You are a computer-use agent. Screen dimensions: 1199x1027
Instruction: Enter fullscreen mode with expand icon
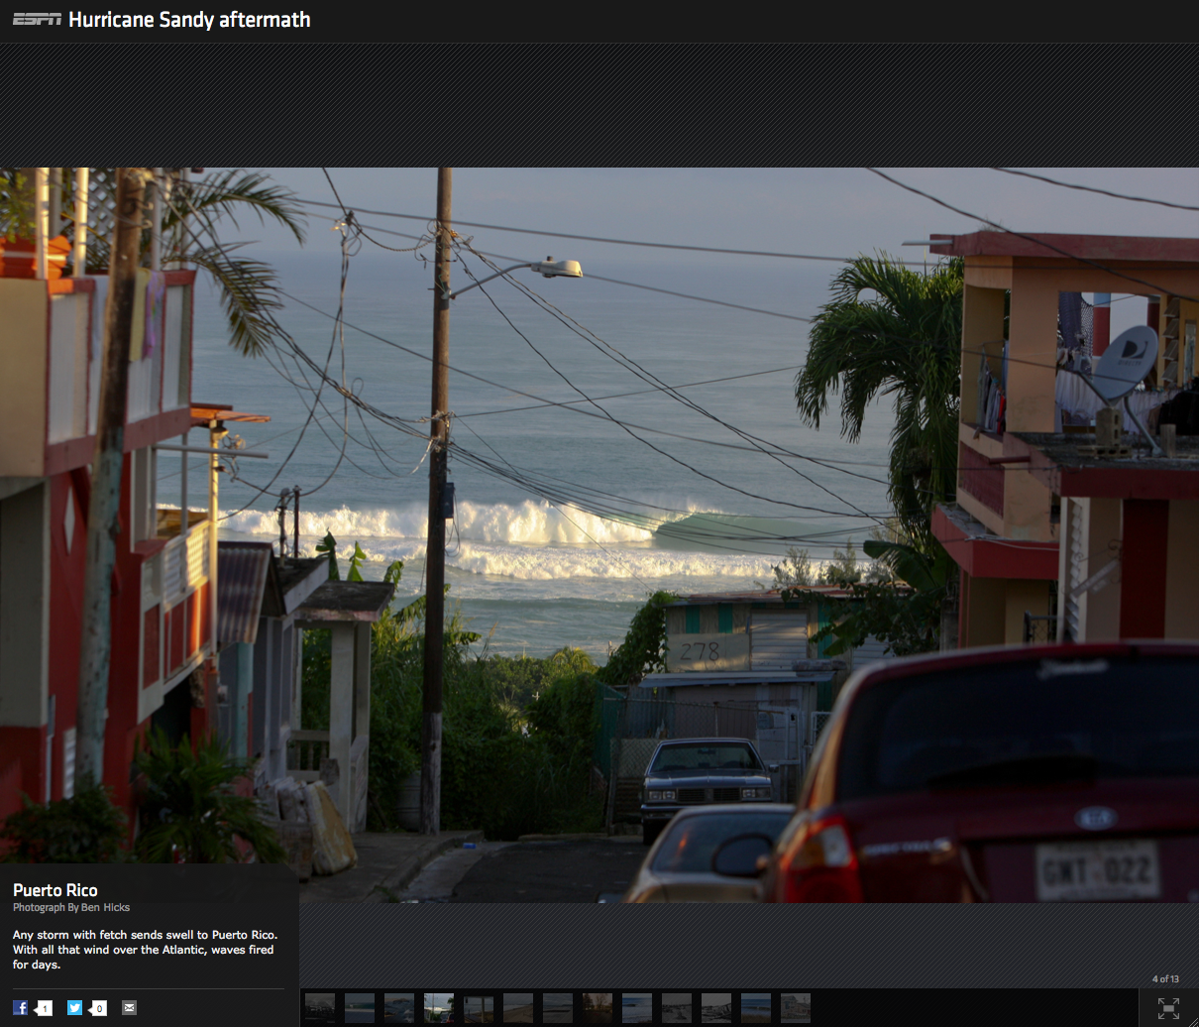tap(1168, 1008)
